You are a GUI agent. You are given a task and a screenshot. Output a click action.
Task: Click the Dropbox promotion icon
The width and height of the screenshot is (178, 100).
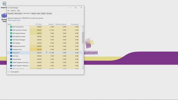(11, 46)
